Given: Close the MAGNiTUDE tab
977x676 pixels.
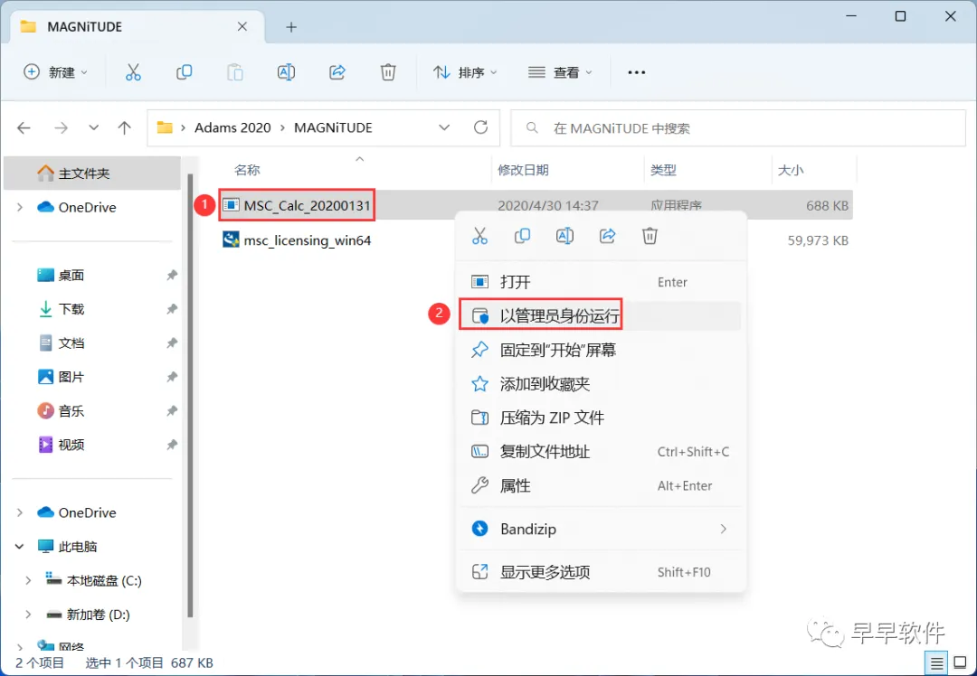Looking at the screenshot, I should 242,27.
